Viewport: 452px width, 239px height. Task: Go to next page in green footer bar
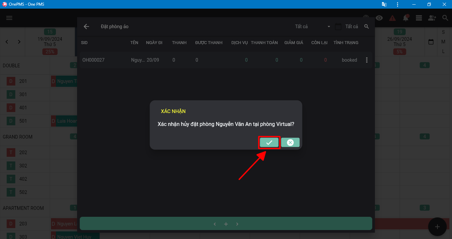237,224
